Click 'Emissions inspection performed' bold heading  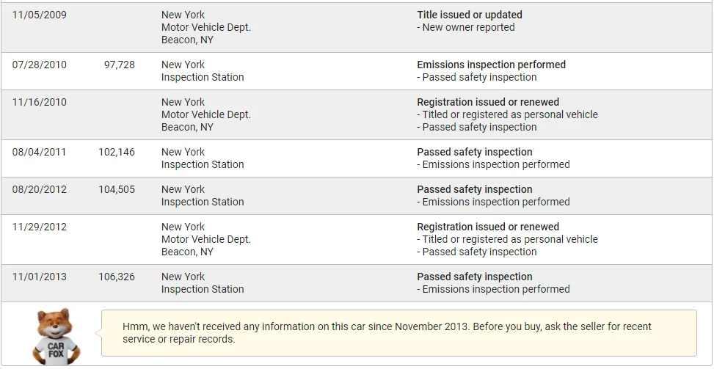(491, 65)
